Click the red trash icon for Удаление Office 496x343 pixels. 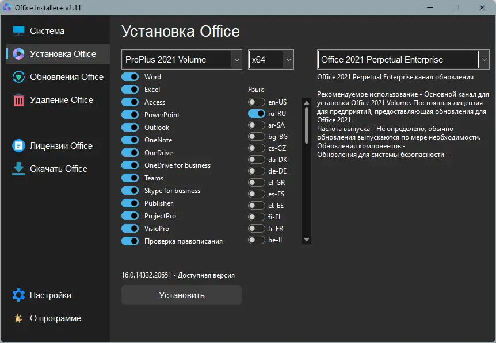coord(19,100)
